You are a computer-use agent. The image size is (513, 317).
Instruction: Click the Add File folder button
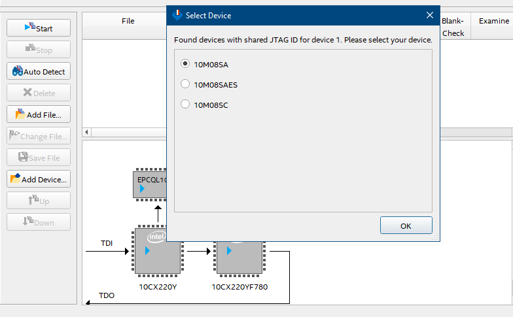coord(39,114)
